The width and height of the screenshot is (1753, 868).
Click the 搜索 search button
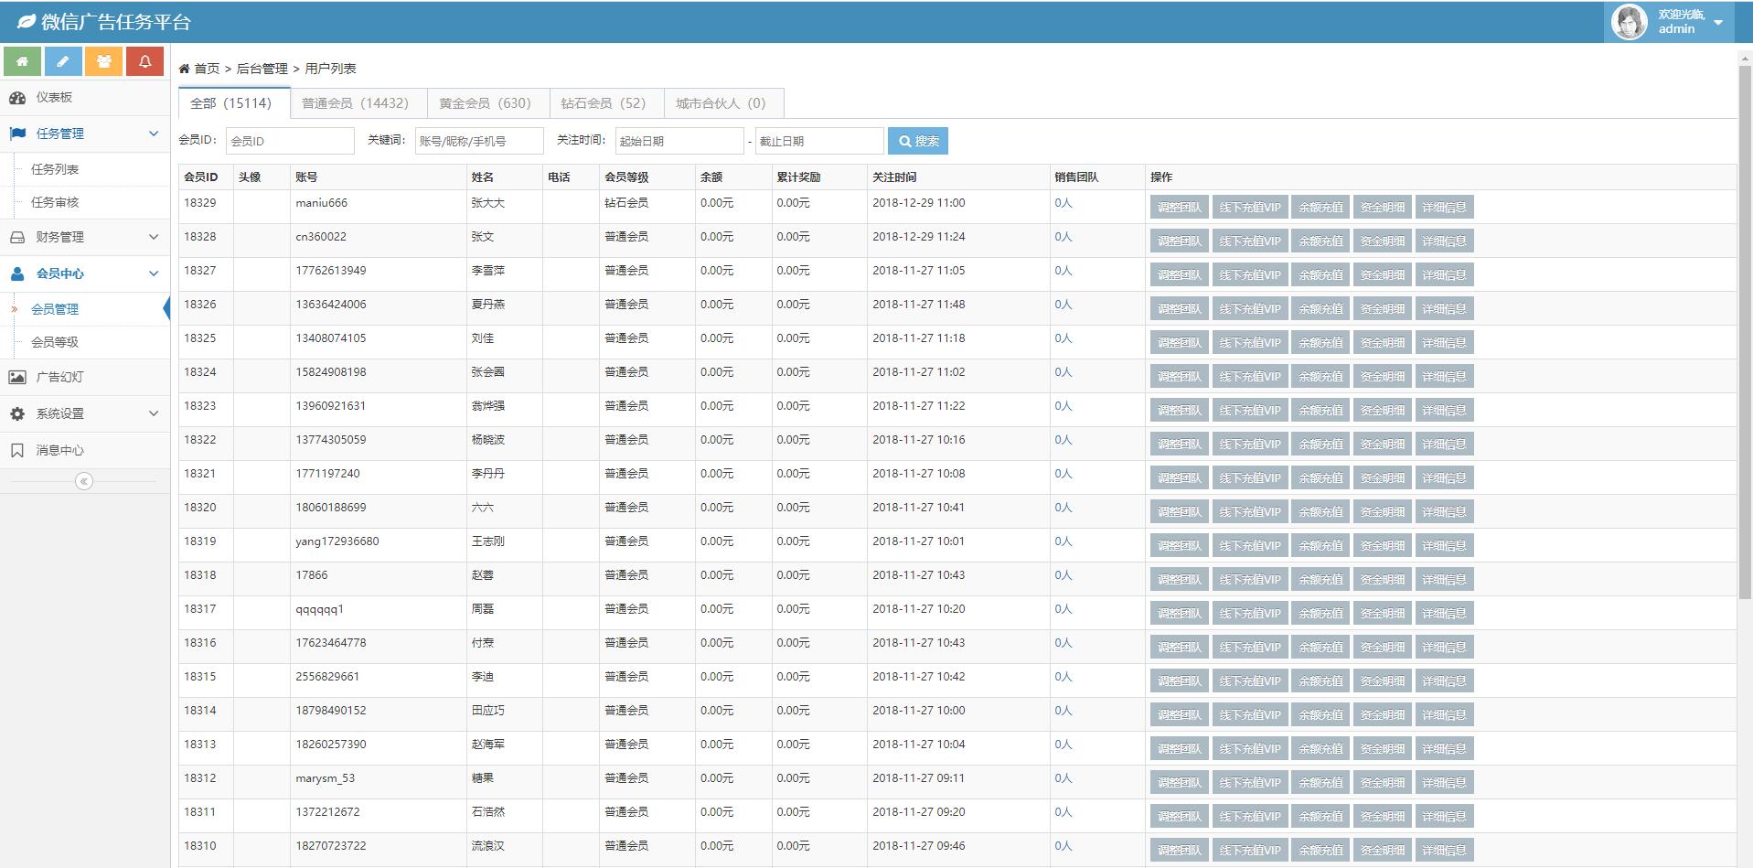pos(918,141)
